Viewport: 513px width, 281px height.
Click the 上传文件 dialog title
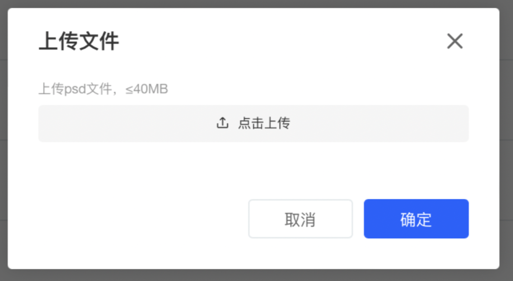point(79,41)
